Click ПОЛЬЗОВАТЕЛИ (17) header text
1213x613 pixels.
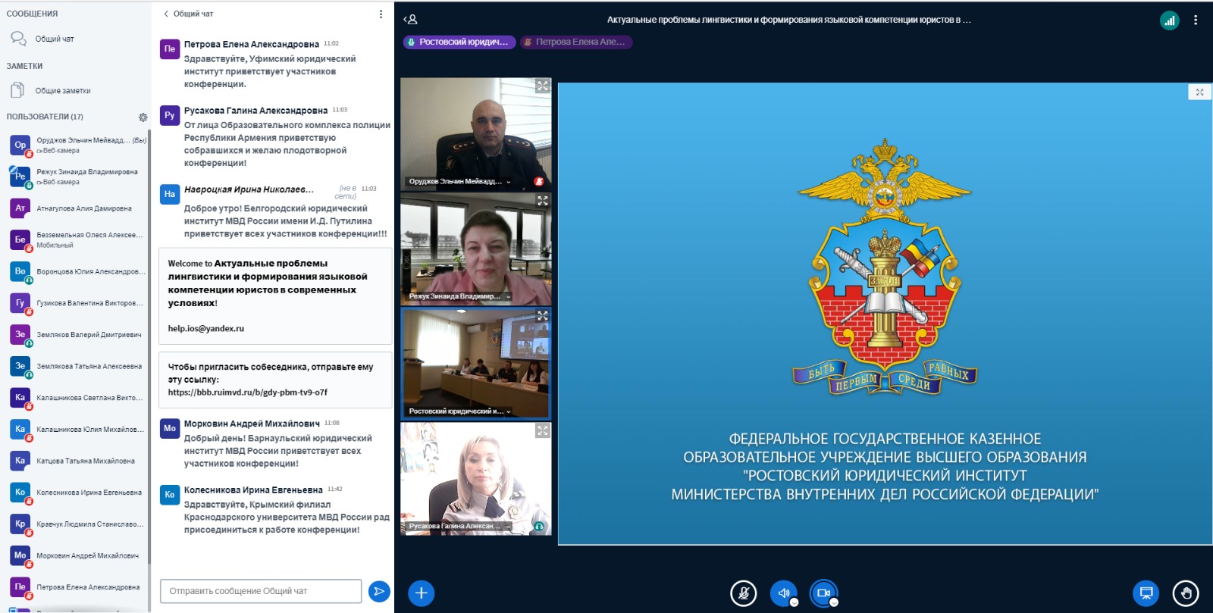tap(45, 117)
